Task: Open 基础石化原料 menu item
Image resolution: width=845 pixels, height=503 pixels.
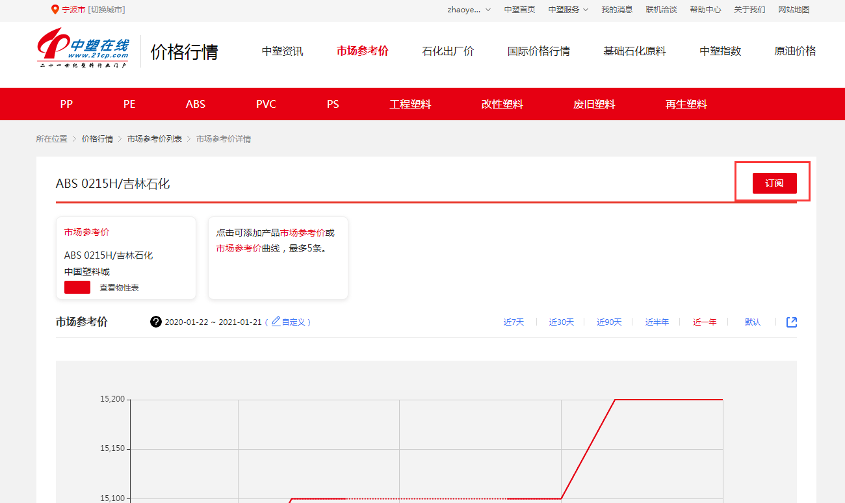Action: point(634,51)
